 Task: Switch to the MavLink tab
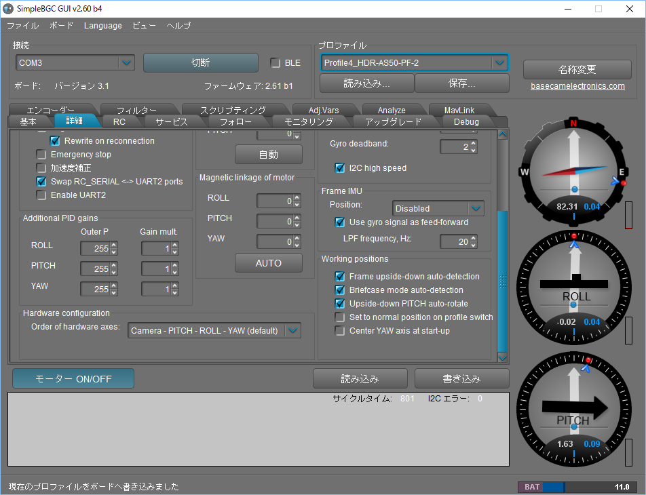(x=459, y=110)
